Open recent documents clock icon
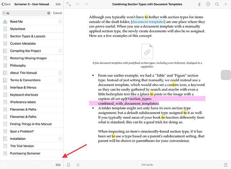The image size is (231, 169). coord(208,4)
